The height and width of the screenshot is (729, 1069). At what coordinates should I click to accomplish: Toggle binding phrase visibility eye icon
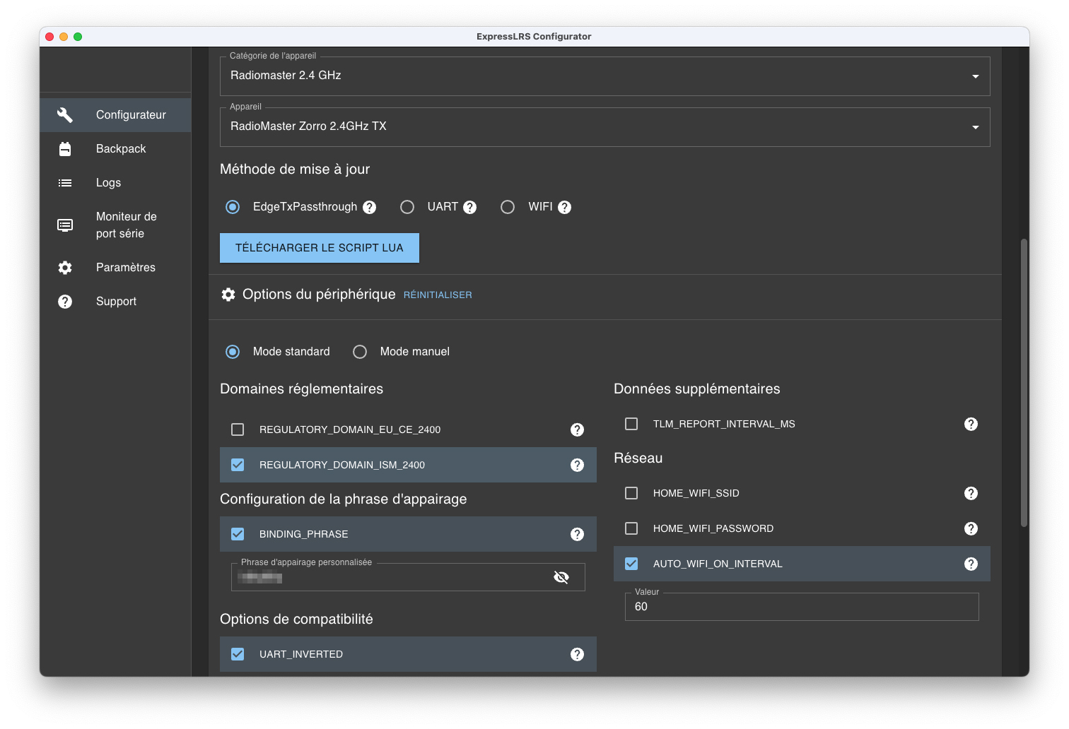pos(561,577)
